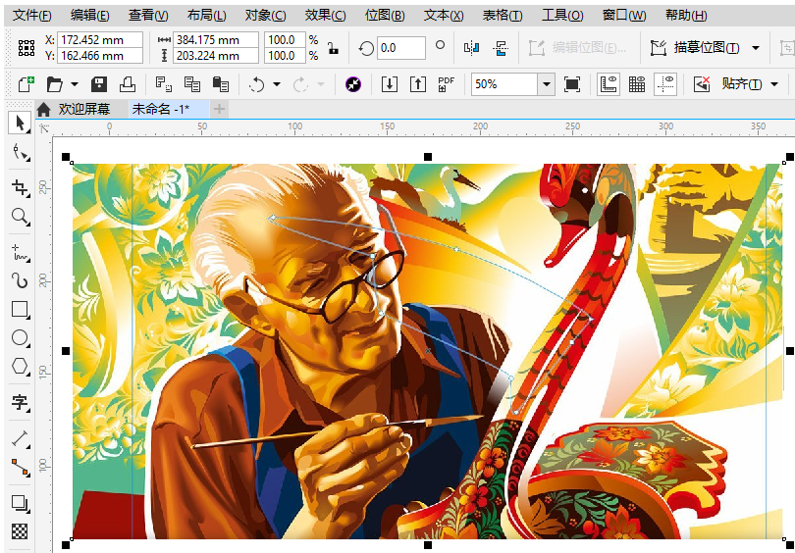Click the open folder icon
The width and height of the screenshot is (795, 553).
click(55, 84)
